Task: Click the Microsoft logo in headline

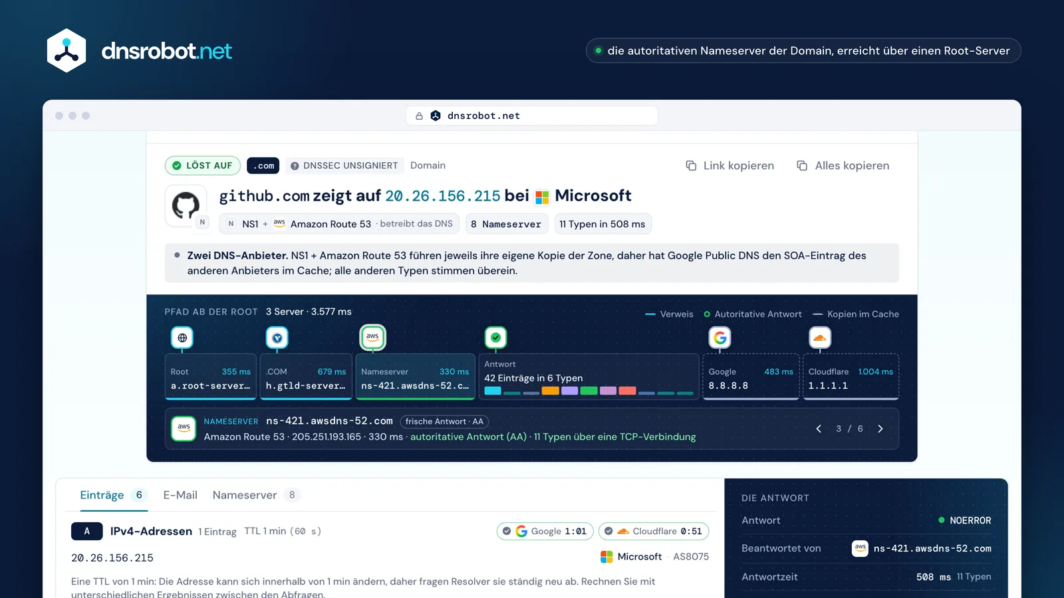Action: (x=542, y=197)
